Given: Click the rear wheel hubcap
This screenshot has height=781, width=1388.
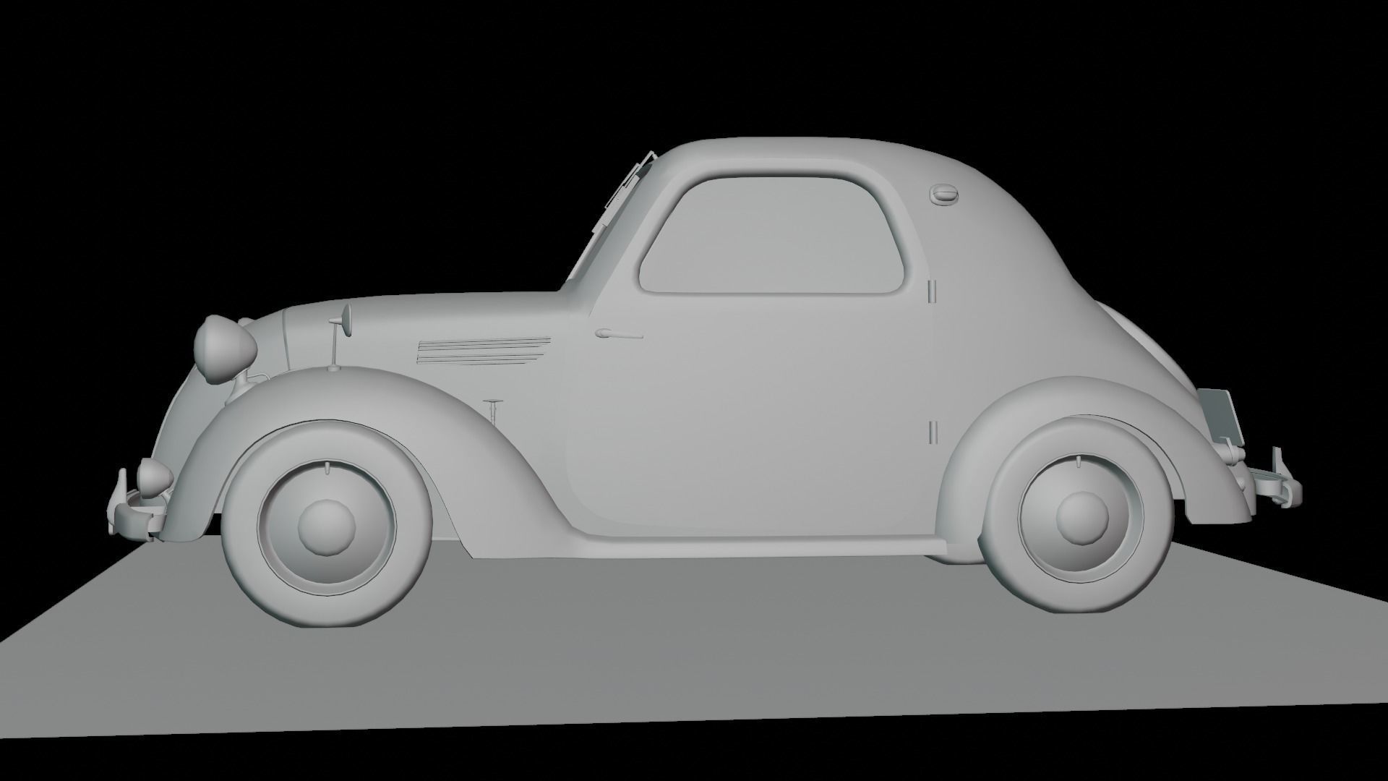Looking at the screenshot, I should point(1081,519).
